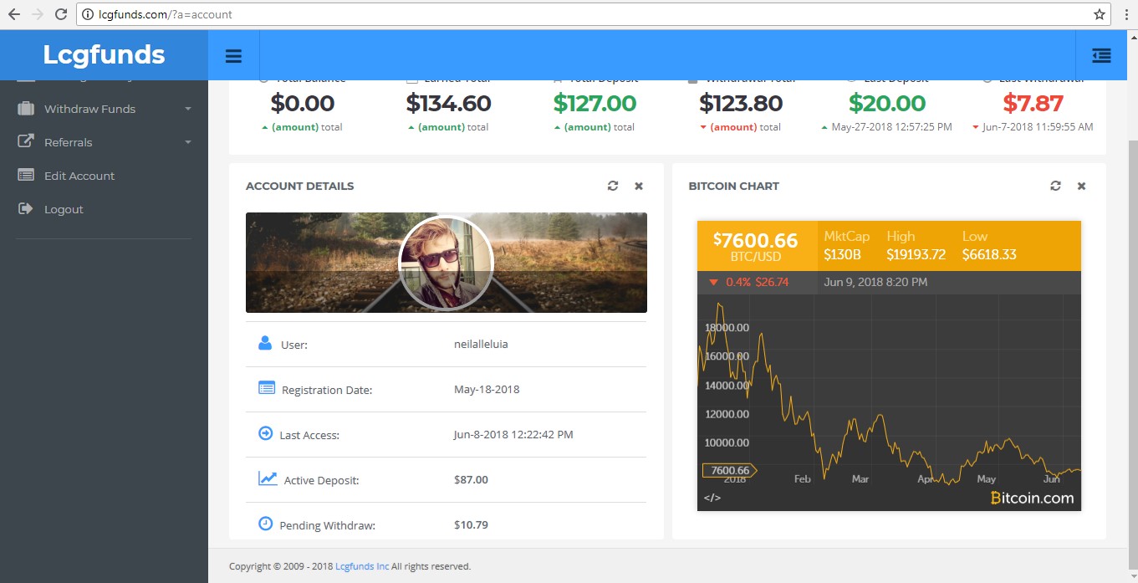
Task: Click the Withdraw Funds briefcase icon
Action: (26, 109)
